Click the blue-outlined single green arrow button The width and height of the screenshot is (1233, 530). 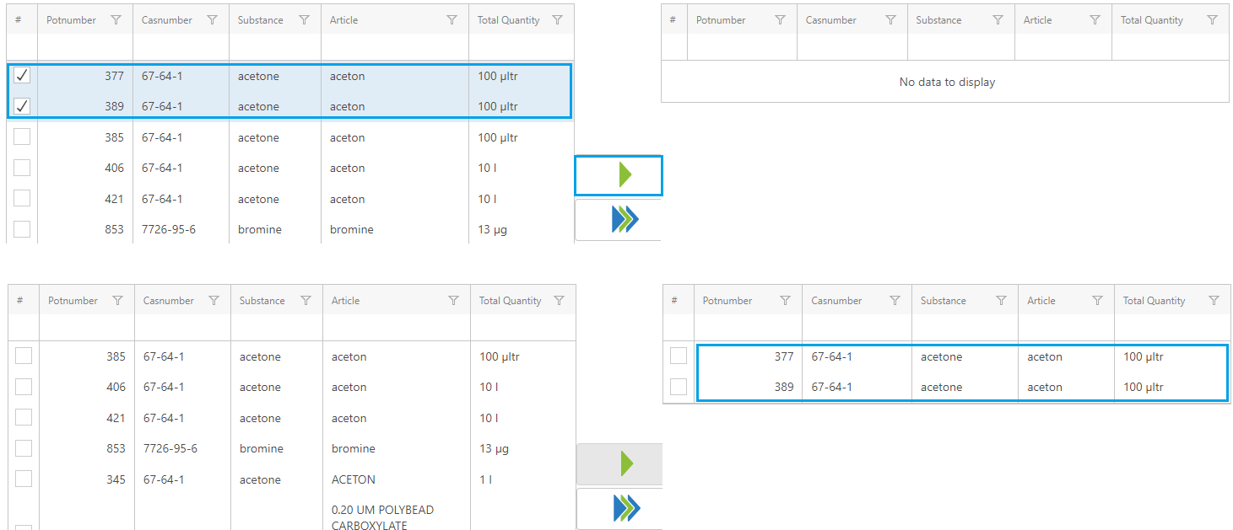624,175
